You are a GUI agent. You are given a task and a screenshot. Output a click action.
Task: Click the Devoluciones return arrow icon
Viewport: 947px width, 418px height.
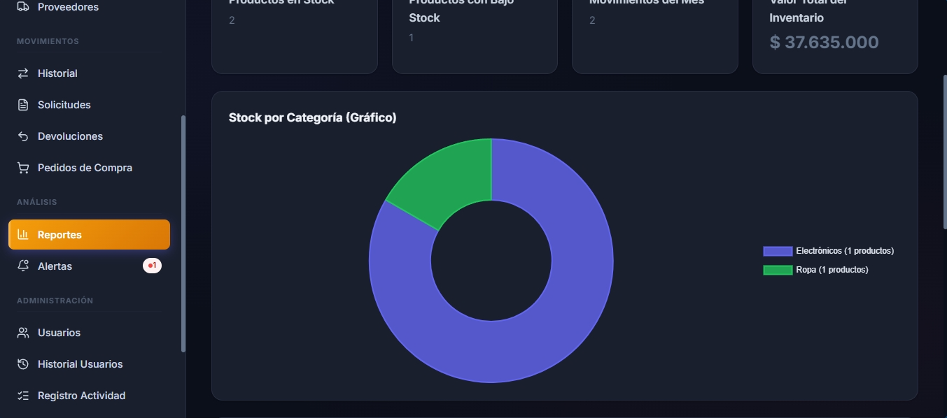[23, 136]
